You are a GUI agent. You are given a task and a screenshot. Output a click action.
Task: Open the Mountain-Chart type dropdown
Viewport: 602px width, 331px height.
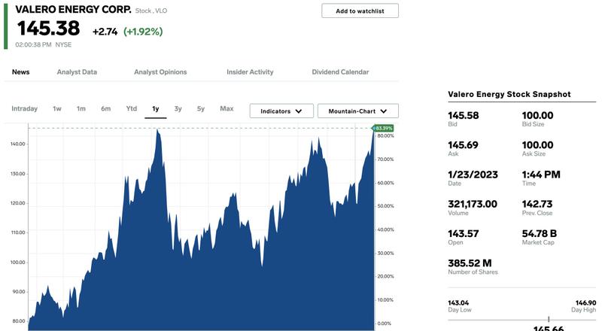pos(358,111)
